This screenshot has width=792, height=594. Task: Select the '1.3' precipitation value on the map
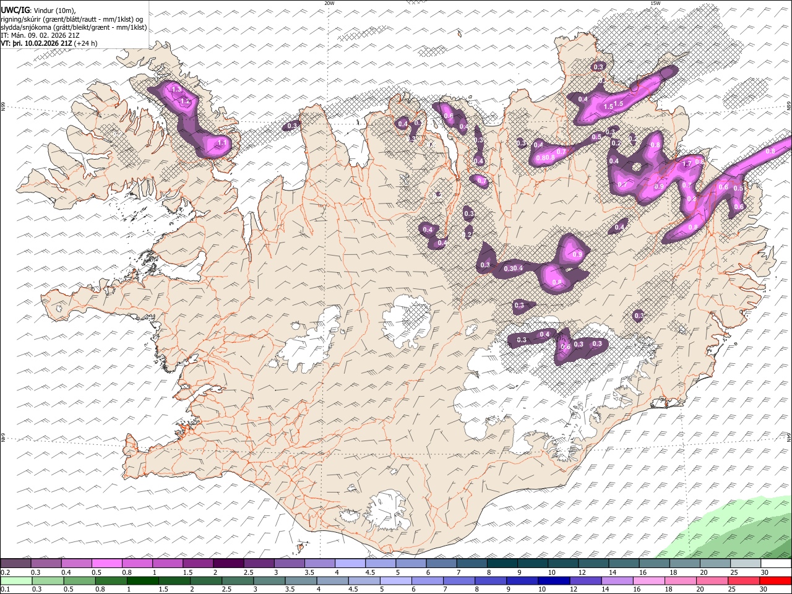coord(176,90)
